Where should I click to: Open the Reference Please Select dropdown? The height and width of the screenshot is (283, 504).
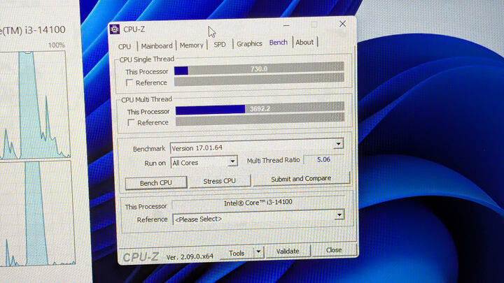point(339,215)
